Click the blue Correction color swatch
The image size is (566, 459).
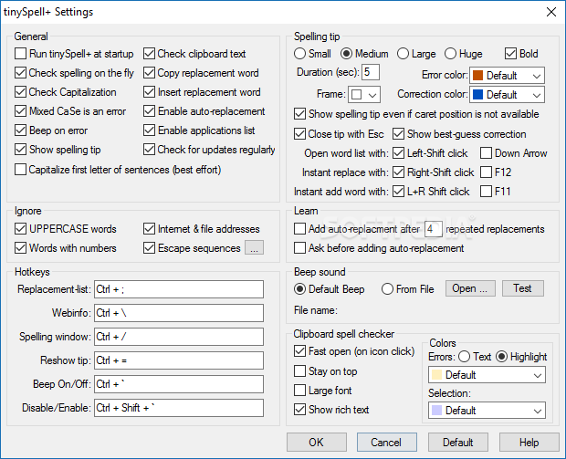pos(478,95)
